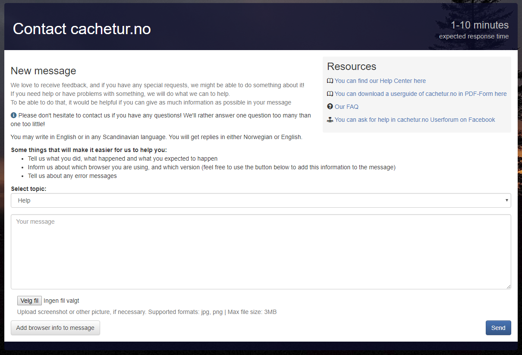
Task: Click Add browser info to message button
Action: click(x=55, y=328)
